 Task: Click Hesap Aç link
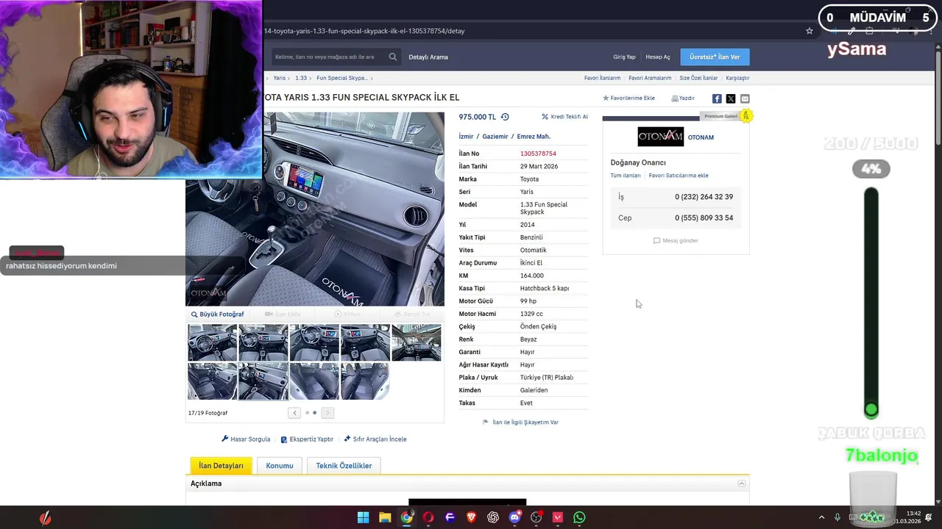(x=658, y=57)
